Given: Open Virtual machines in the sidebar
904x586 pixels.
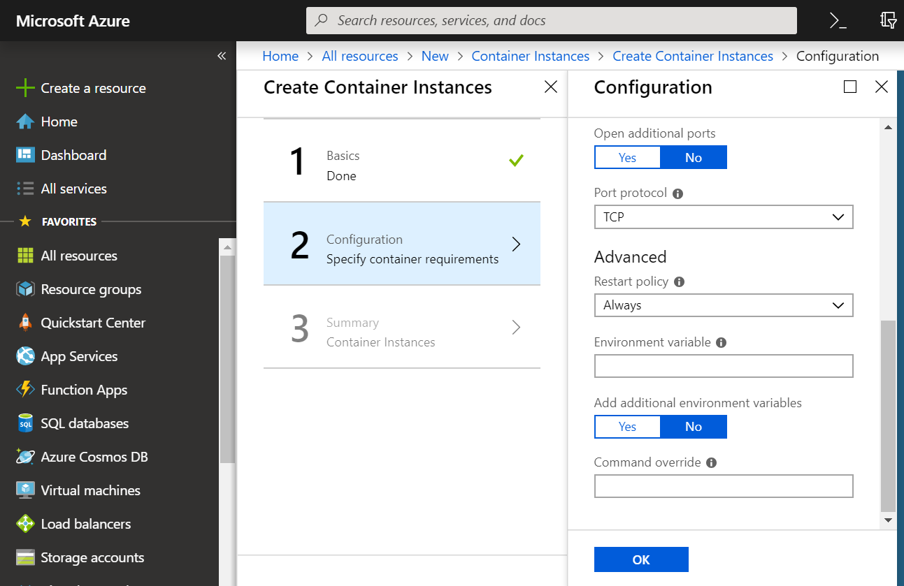Looking at the screenshot, I should (90, 490).
